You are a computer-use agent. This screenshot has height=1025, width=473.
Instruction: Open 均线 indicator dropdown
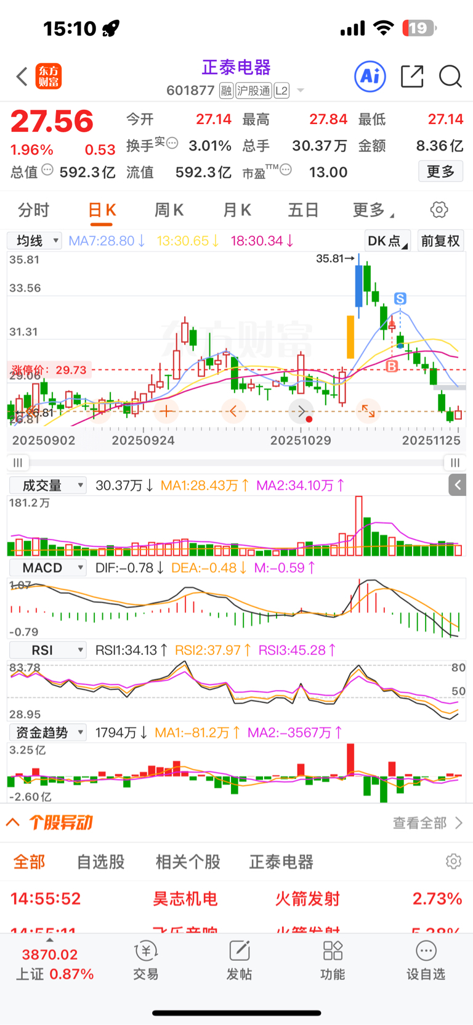(x=34, y=241)
